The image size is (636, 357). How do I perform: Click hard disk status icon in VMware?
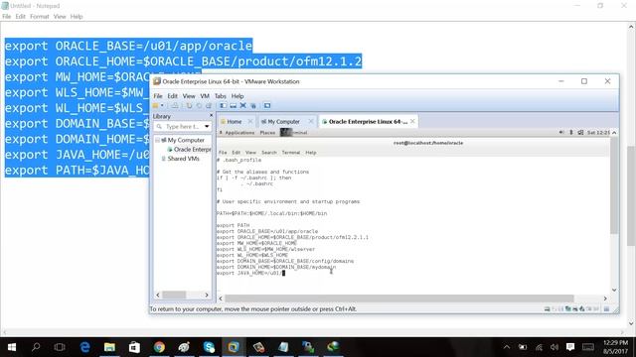click(547, 309)
